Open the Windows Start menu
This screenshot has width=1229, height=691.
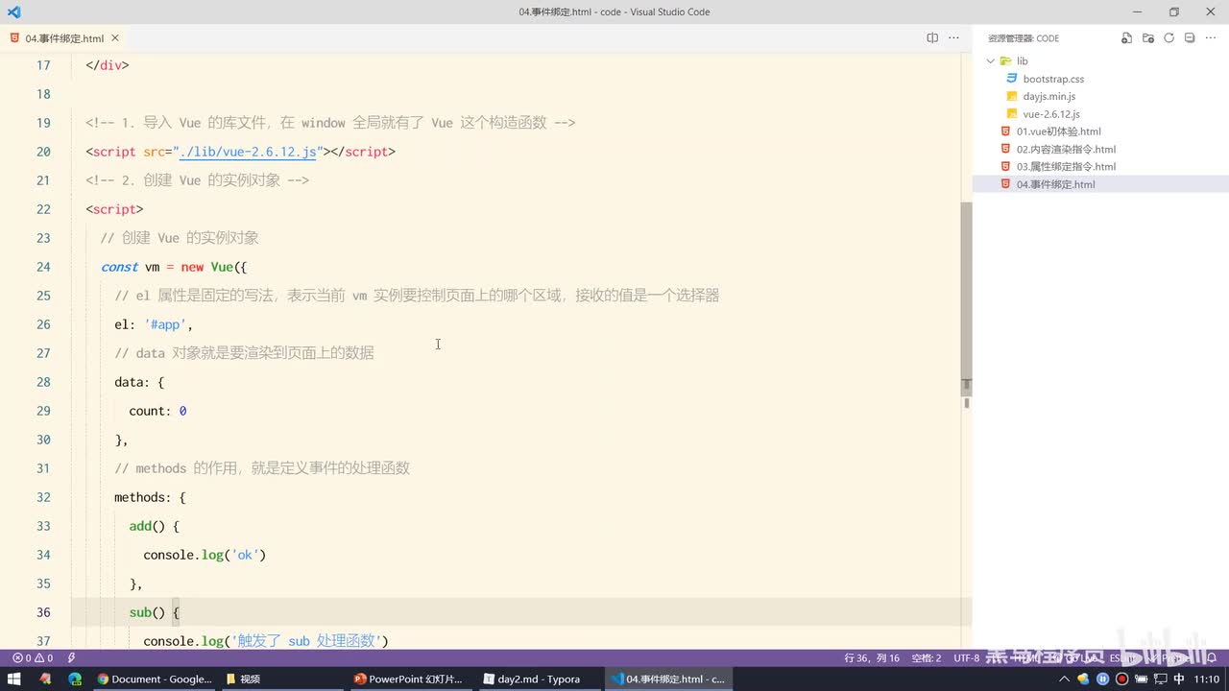coord(14,679)
